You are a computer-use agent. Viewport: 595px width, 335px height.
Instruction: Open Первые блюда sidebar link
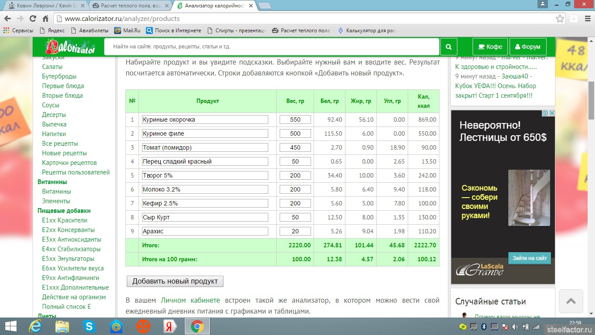tap(63, 86)
